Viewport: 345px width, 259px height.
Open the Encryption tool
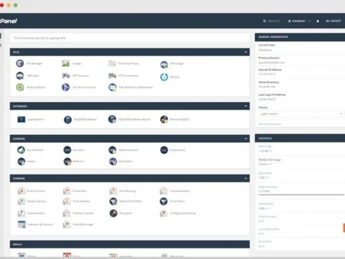(x=124, y=213)
